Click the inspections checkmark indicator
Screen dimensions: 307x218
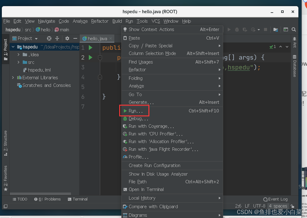coord(273,47)
